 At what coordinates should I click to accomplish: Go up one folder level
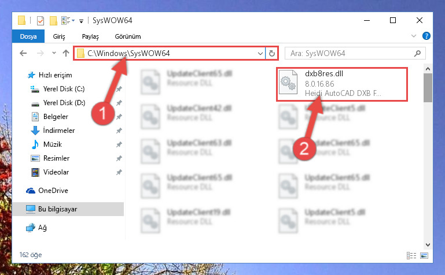pos(66,53)
